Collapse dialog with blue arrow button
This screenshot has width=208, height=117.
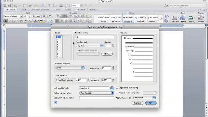[x=55, y=103]
